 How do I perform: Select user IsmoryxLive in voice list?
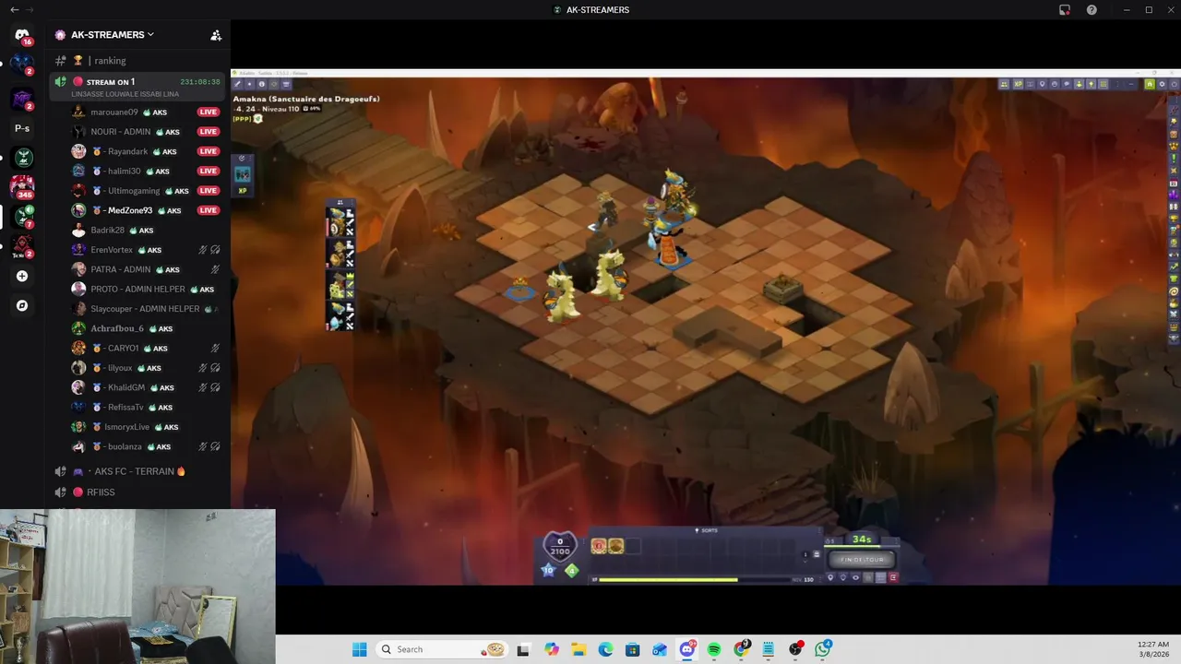tap(148, 427)
